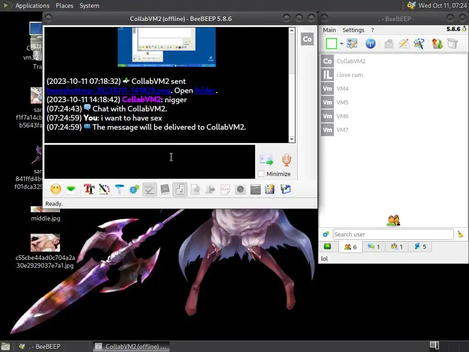Viewport: 469px width, 352px height.
Task: Click the save chat notepad icon
Action: click(x=270, y=189)
